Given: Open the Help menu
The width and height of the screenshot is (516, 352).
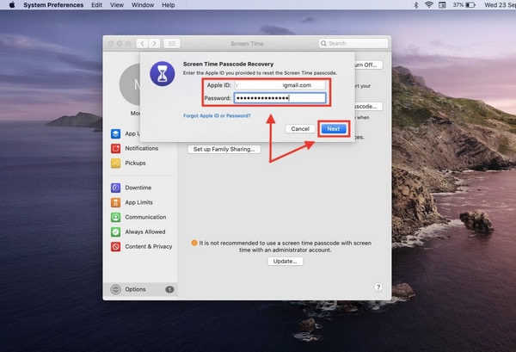Looking at the screenshot, I should click(x=169, y=5).
